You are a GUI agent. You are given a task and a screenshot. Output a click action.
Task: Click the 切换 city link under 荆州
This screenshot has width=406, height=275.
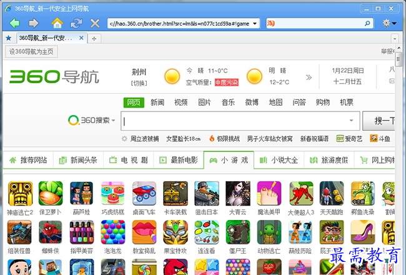point(139,83)
